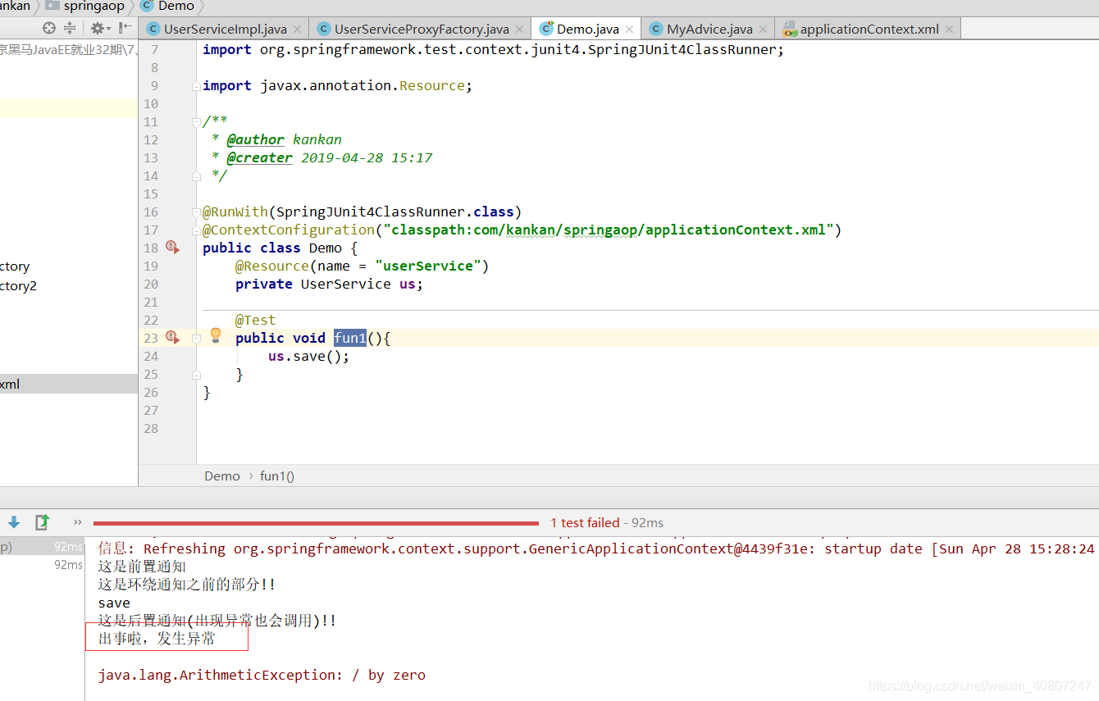Click the run-test gutter icon beside class Demo

pos(172,247)
